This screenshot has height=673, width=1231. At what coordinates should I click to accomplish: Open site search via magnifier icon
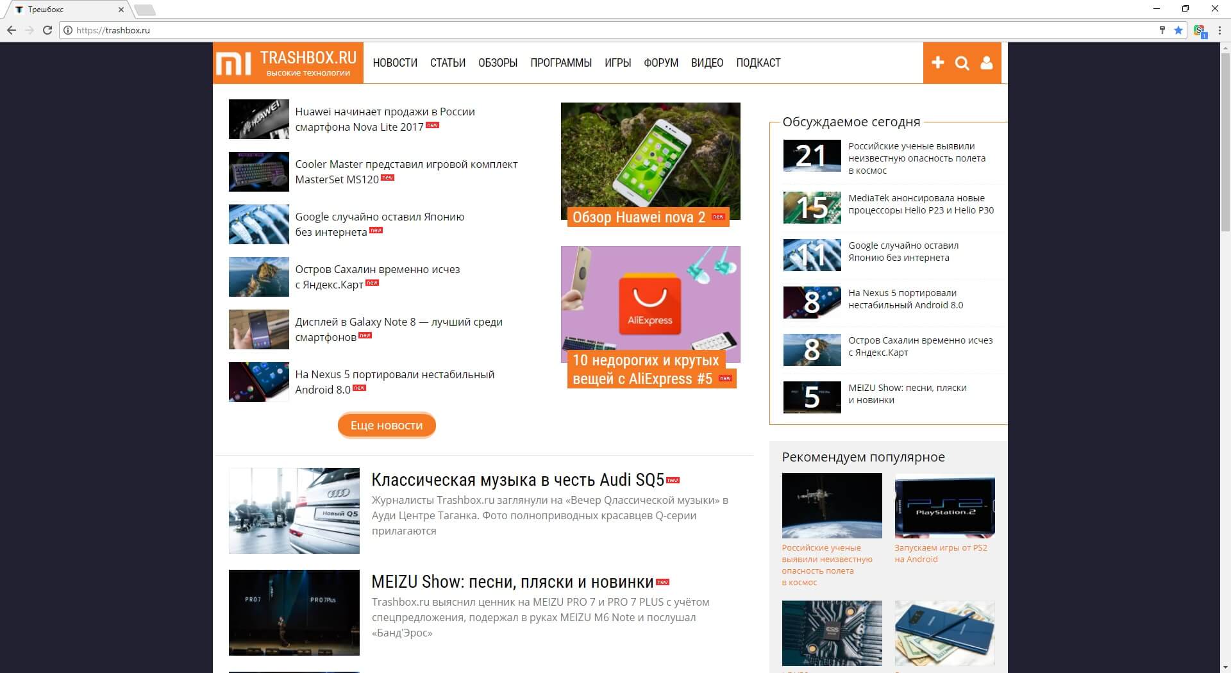click(962, 63)
